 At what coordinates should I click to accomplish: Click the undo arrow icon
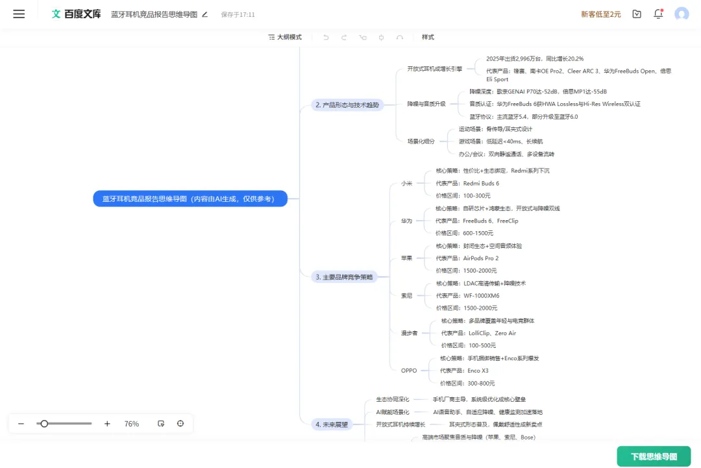click(x=326, y=37)
